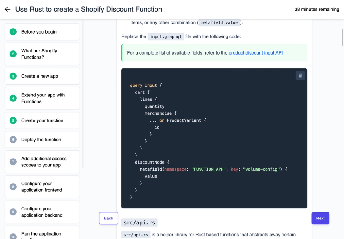The height and width of the screenshot is (239, 344).
Task: Open step 2 What are Shopify Functions?
Action: 42,54
